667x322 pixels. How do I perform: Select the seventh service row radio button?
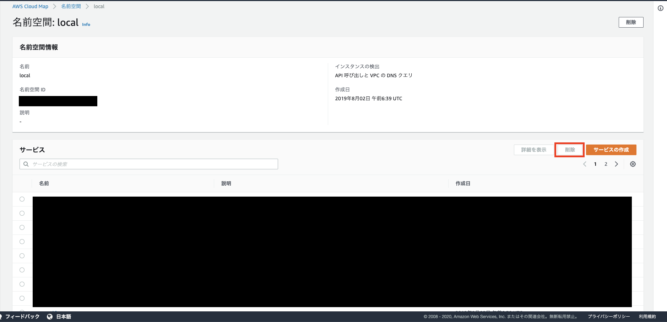coord(22,284)
